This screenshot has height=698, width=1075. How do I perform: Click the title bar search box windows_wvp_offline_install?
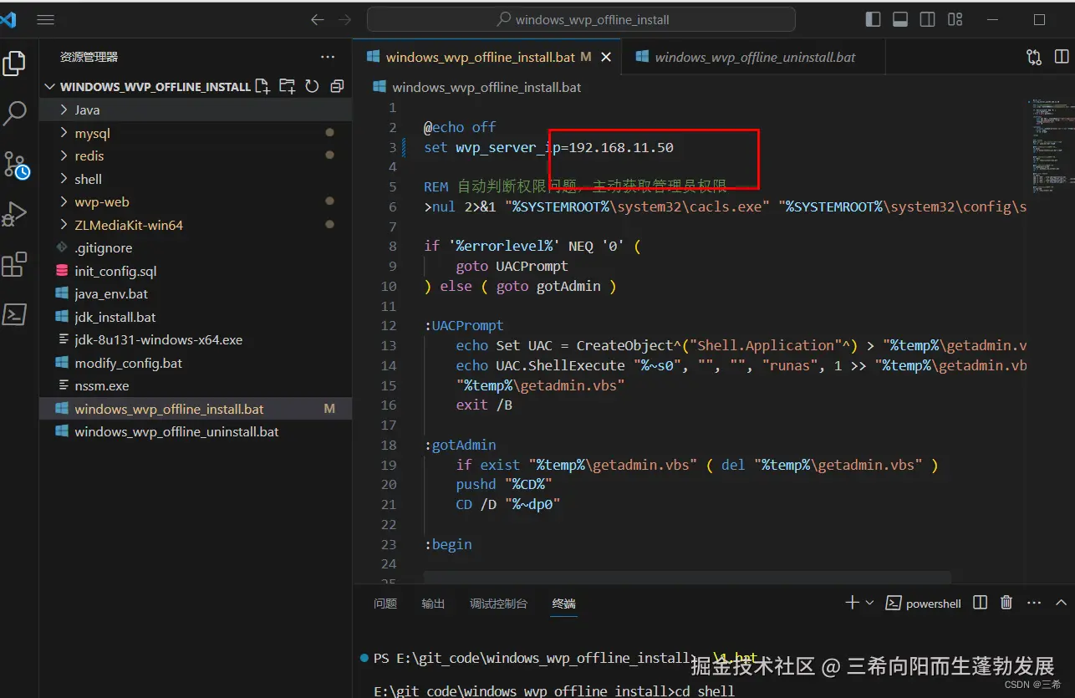pos(581,19)
